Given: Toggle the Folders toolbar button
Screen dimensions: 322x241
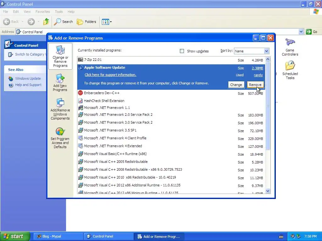Looking at the screenshot, I should 86,22.
